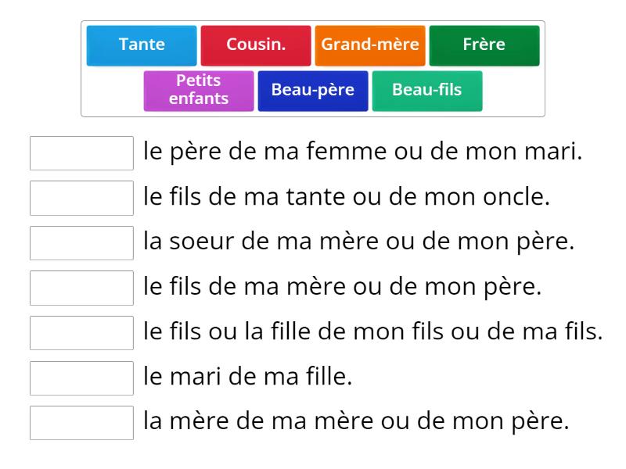Click the blank box for 'fils de ma tante'
Screen dimensions: 626x469
click(81, 198)
